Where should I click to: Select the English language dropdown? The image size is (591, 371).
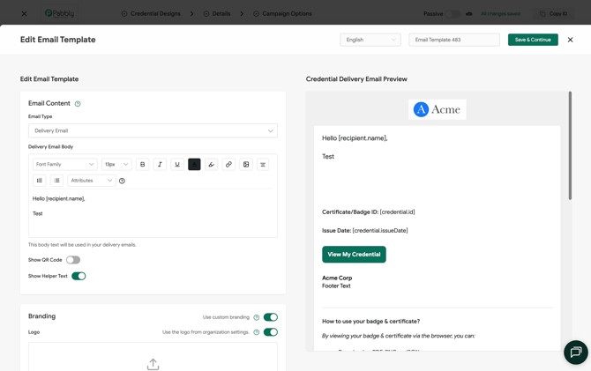click(370, 40)
